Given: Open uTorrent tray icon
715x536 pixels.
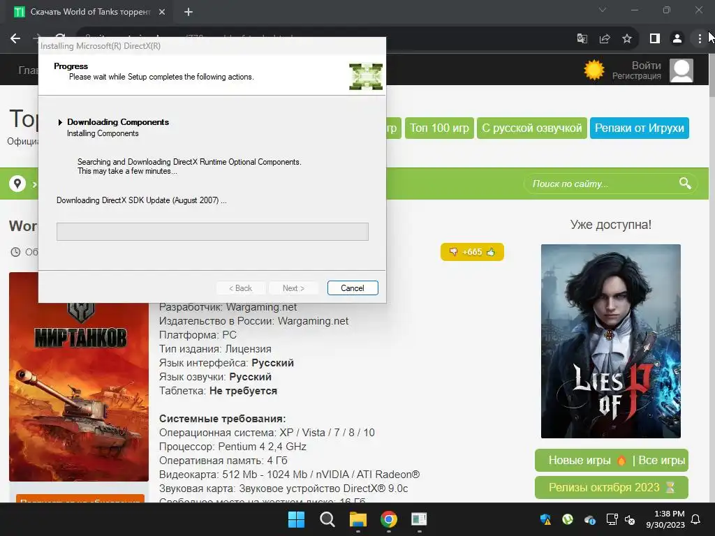Looking at the screenshot, I should point(568,519).
